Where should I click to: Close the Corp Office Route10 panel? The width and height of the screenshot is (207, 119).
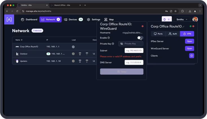(x=193, y=26)
